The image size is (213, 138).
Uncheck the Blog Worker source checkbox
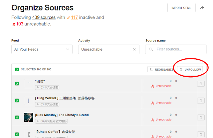point(17,101)
